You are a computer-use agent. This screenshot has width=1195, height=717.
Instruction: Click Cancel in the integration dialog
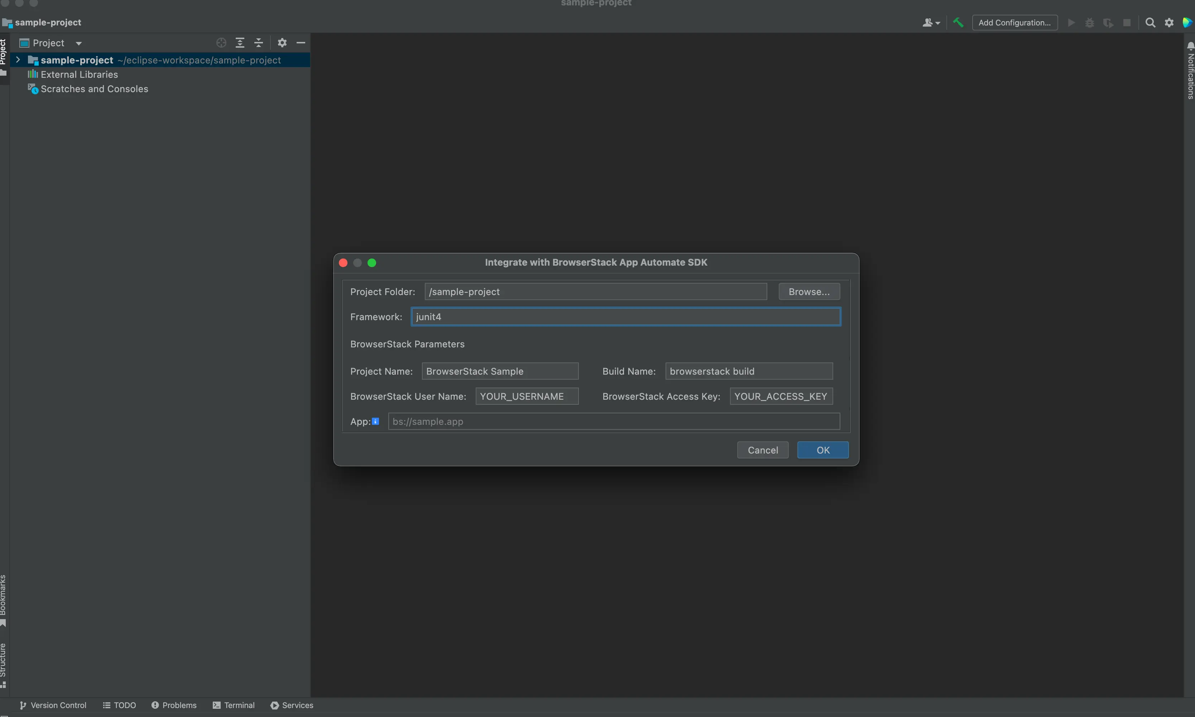pos(763,450)
